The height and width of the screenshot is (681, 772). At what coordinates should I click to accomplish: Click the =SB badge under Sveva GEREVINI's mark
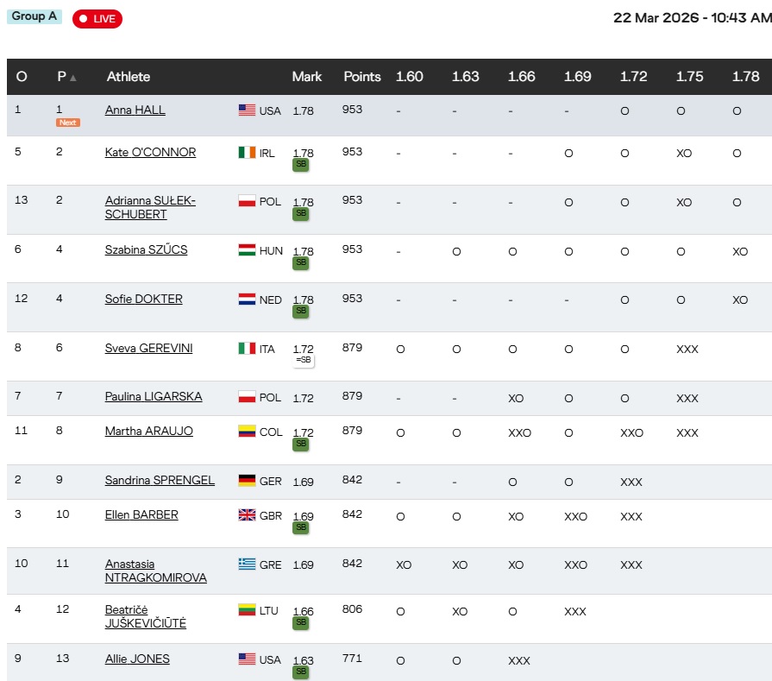[303, 360]
